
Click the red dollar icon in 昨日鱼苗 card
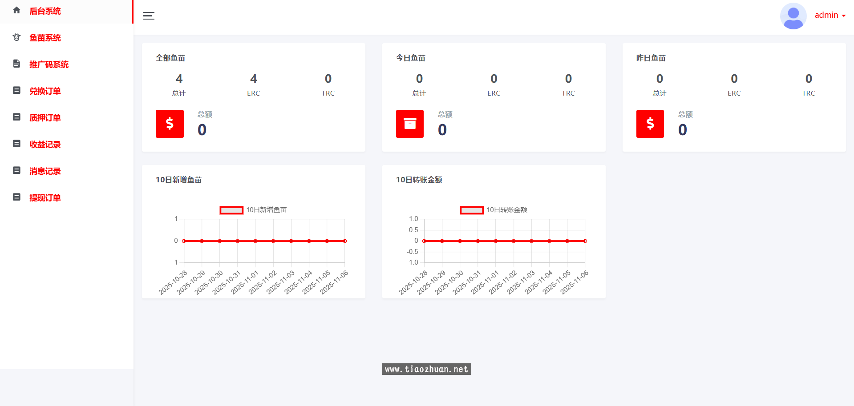coord(650,124)
